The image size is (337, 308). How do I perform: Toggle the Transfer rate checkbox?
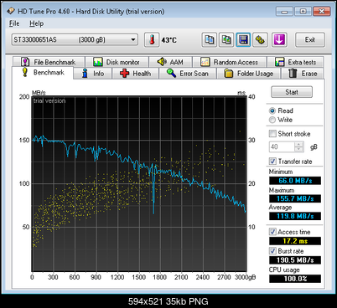pos(272,162)
